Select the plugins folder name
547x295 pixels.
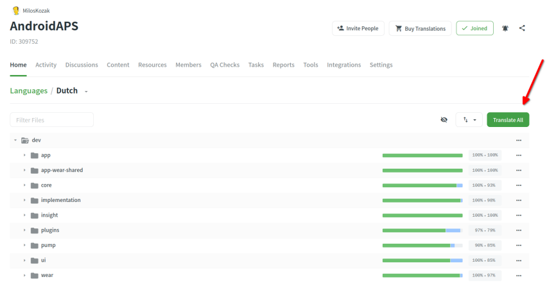tap(50, 230)
